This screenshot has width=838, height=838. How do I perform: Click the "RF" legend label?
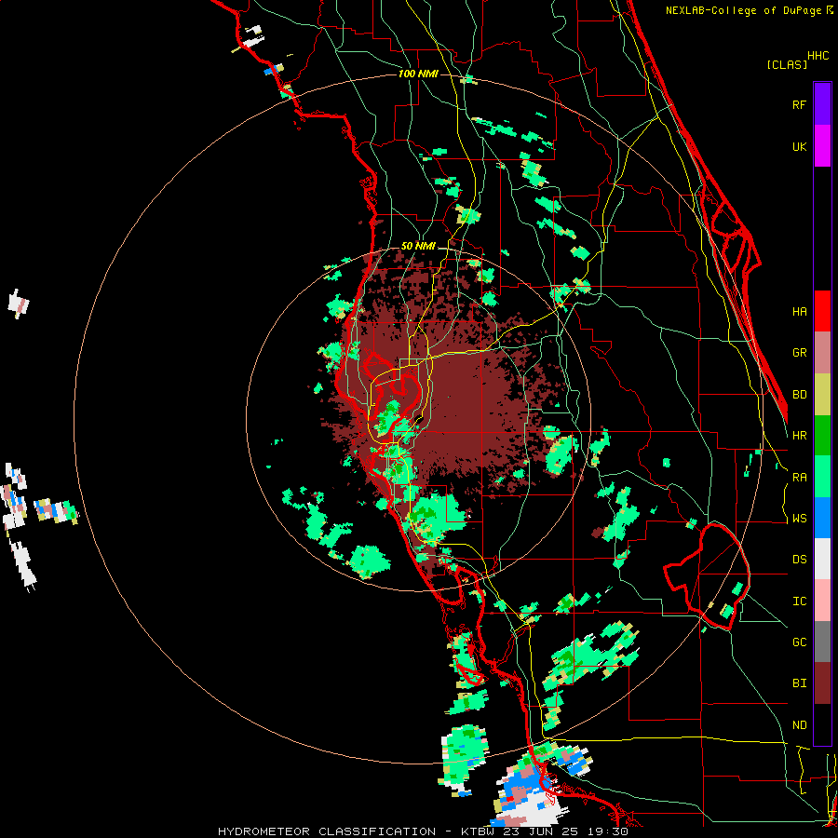click(799, 104)
